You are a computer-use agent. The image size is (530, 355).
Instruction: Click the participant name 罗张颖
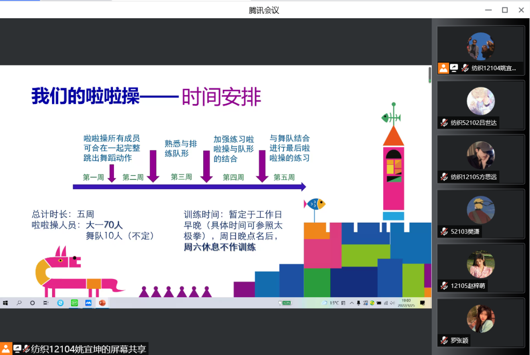pos(459,340)
